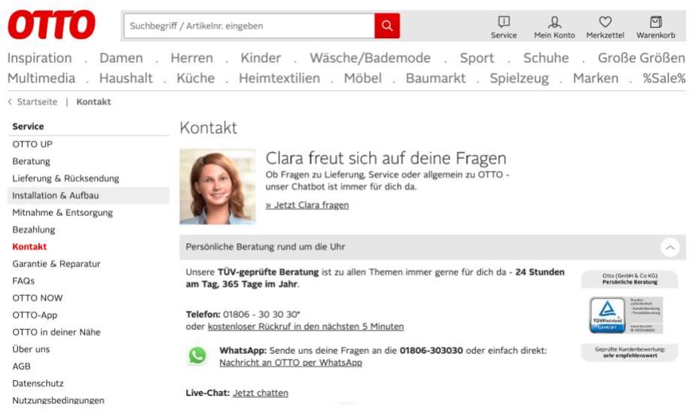Open Bezahlung in sidebar

coord(34,230)
